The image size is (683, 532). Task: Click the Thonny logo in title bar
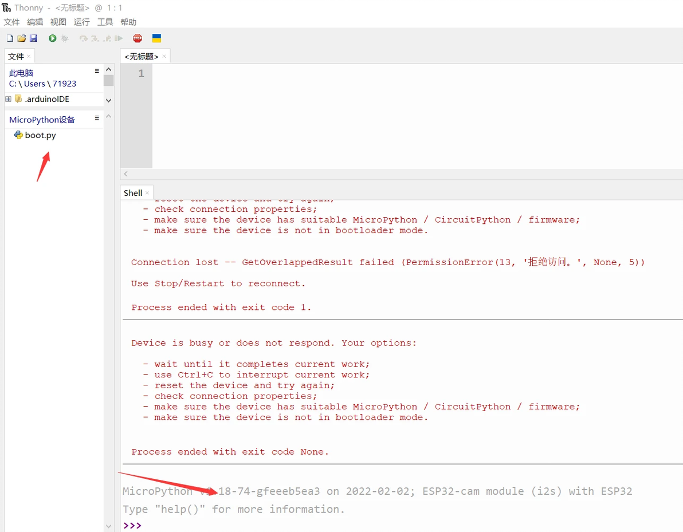tap(6, 7)
